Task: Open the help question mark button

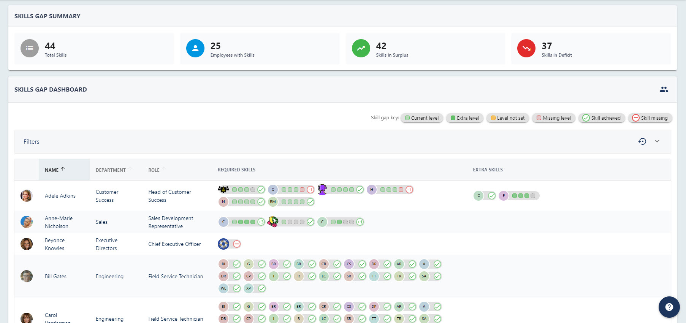Action: point(669,307)
